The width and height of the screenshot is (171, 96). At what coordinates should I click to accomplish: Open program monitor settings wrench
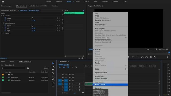click(156, 49)
